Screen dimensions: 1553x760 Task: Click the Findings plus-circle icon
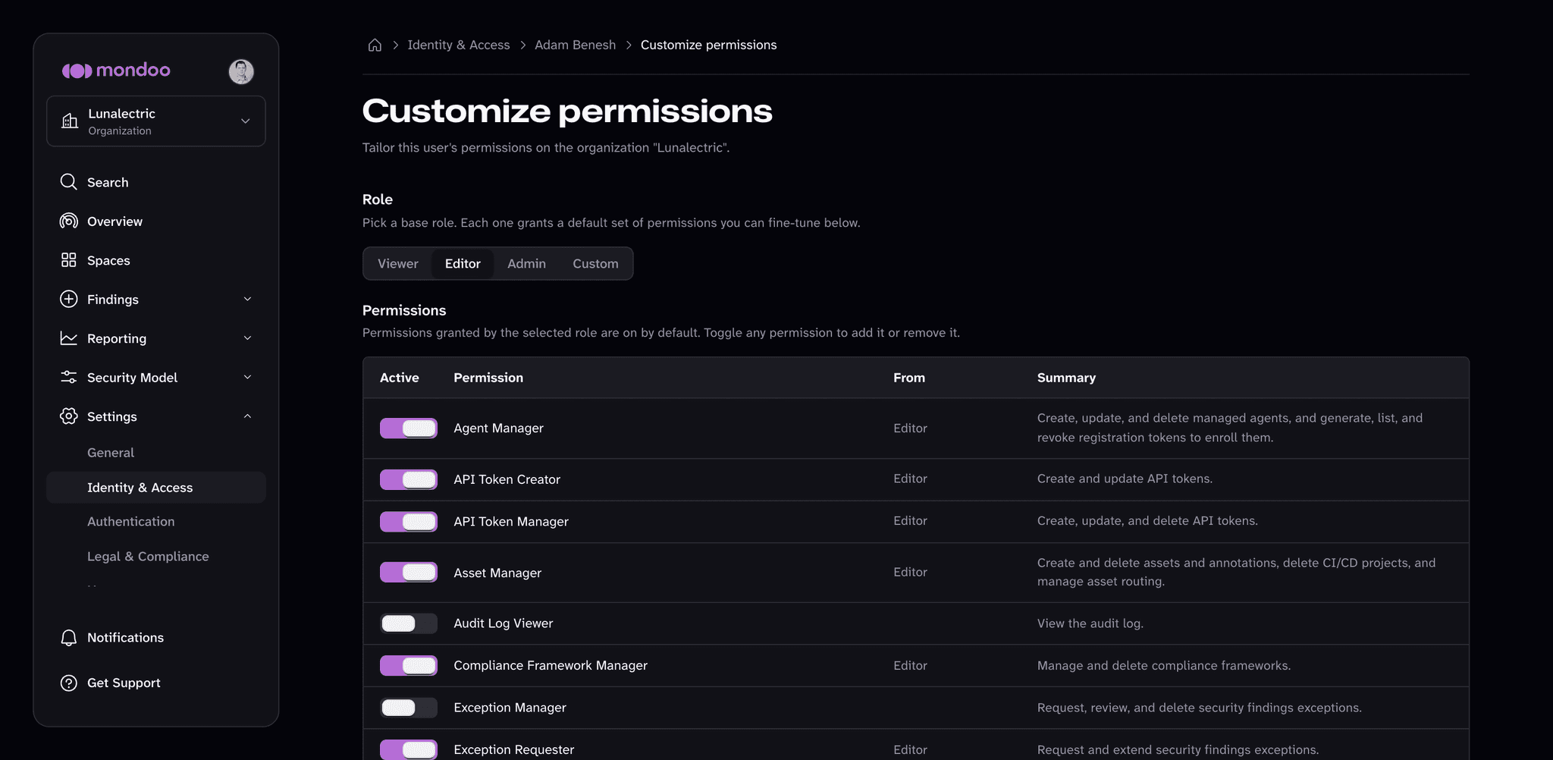click(x=69, y=299)
